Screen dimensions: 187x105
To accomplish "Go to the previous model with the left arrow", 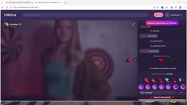I will coord(3,60).
